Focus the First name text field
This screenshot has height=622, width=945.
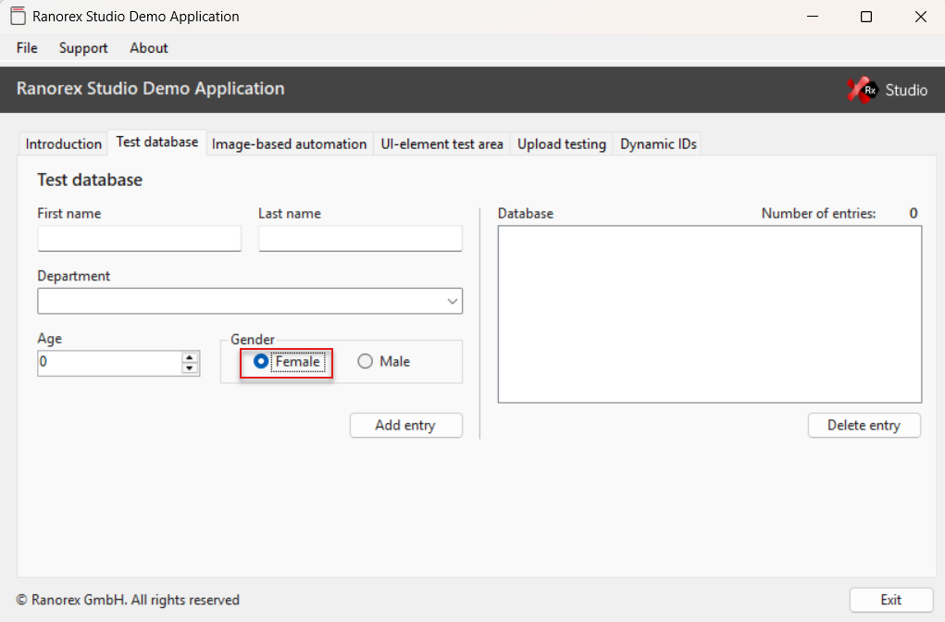[139, 239]
